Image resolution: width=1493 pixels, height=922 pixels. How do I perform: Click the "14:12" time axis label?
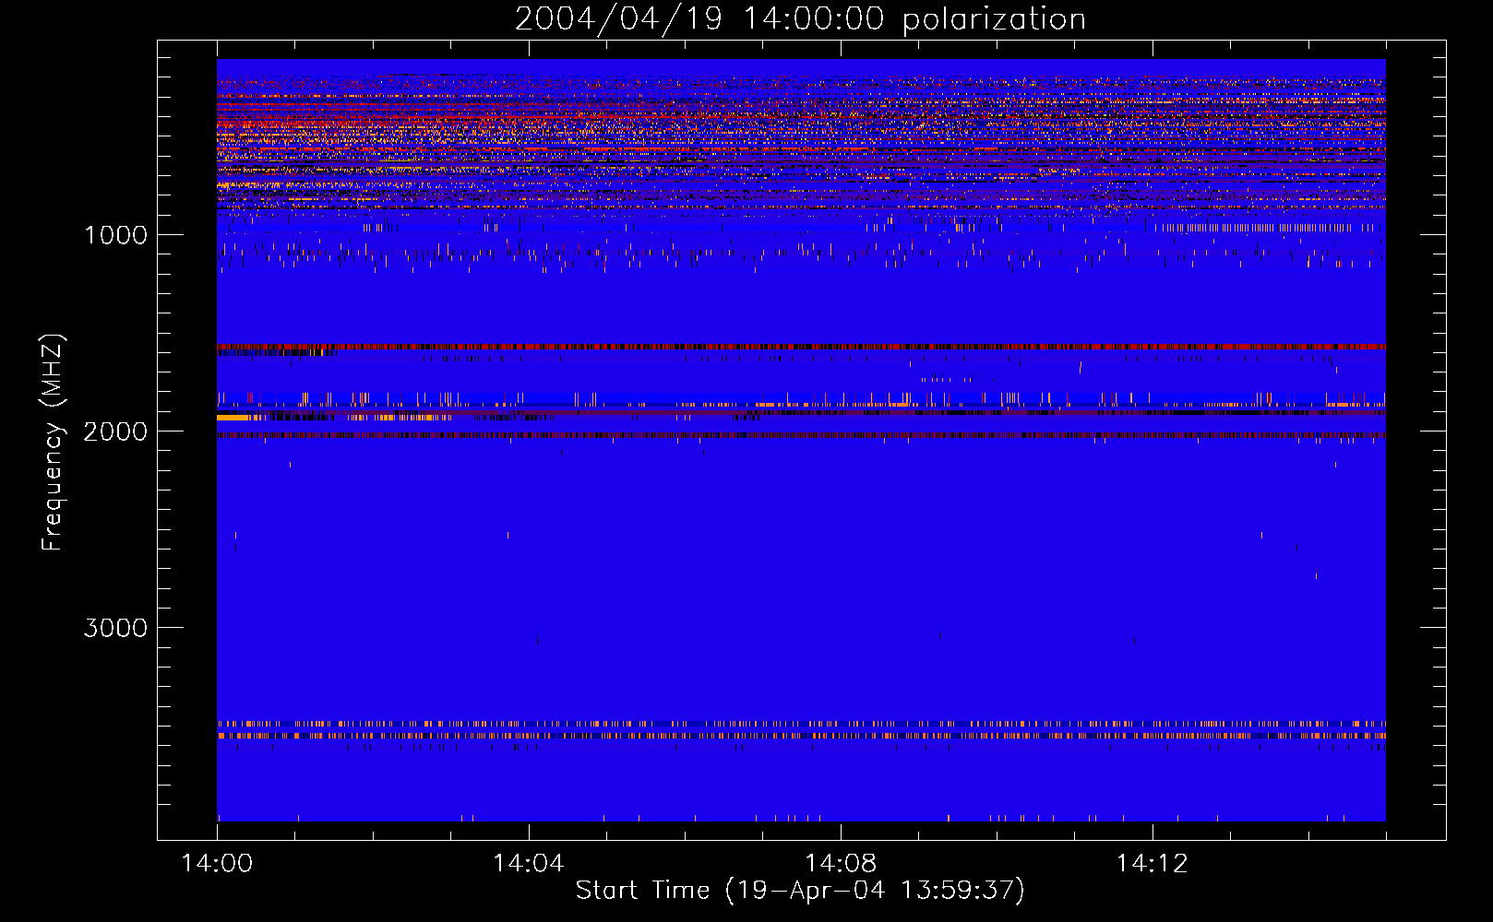click(1152, 864)
